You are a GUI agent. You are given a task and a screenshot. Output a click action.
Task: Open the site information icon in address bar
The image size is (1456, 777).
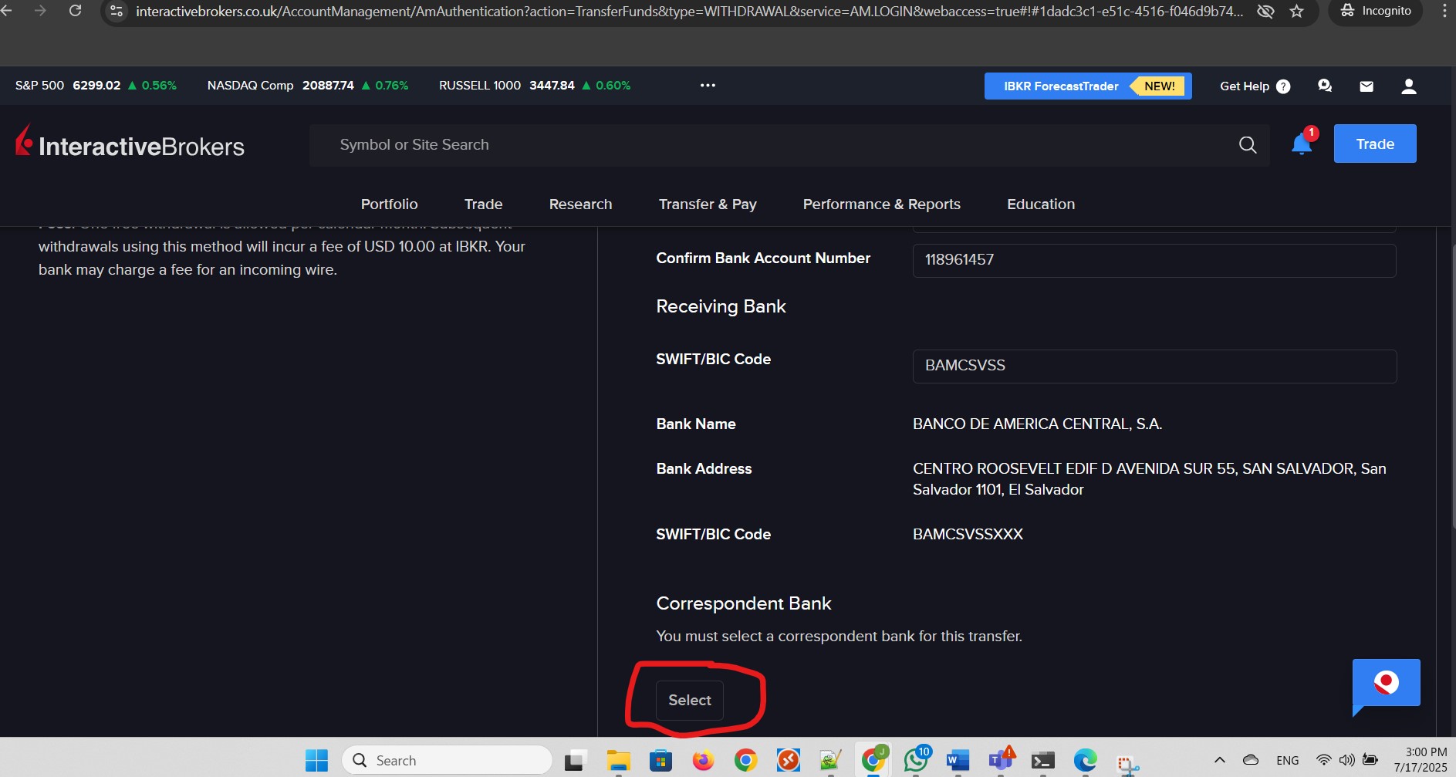(117, 11)
